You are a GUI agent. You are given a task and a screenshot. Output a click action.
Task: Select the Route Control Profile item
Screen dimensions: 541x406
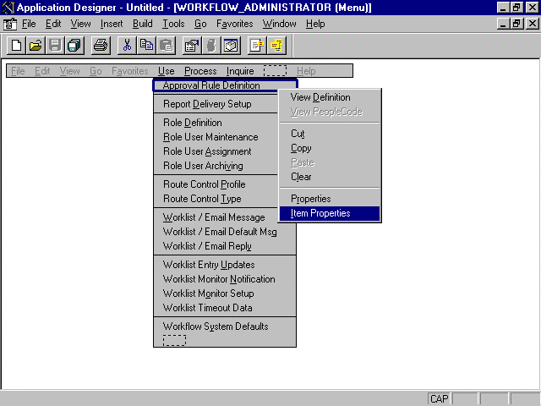(x=216, y=184)
